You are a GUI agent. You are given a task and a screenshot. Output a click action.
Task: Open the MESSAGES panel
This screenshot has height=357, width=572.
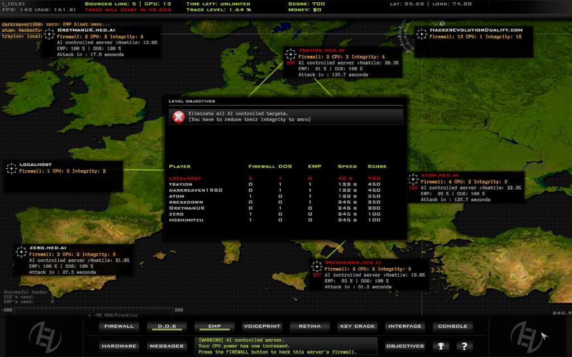click(x=166, y=346)
